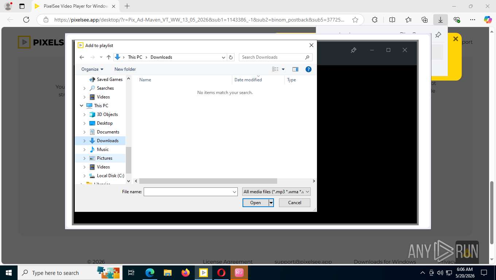
Task: Open Edge Extensions icon
Action: click(x=375, y=20)
